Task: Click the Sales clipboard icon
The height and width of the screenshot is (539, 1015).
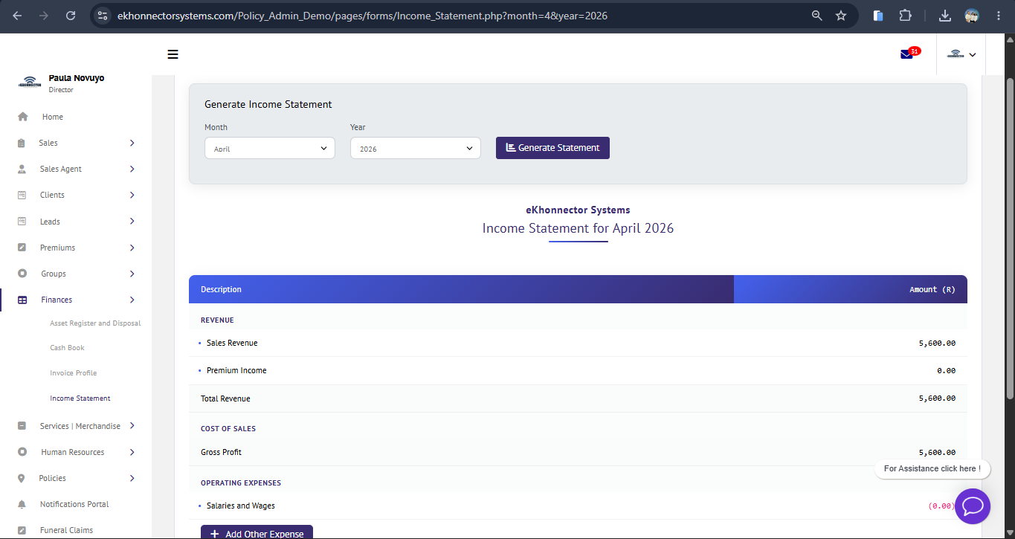Action: (22, 143)
